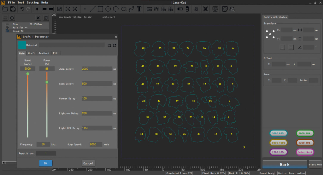Select the Line drawing tool
Screen dimensions: 323x175
[x=92, y=9]
